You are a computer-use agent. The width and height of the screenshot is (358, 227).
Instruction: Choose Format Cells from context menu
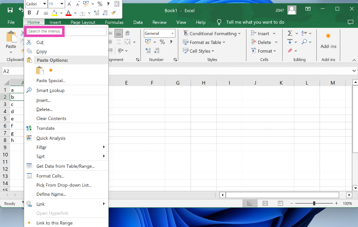coord(50,176)
